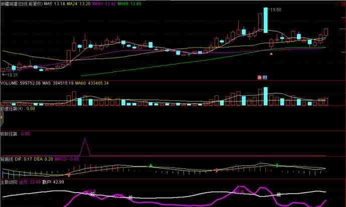Click the magenta MACD value label
The width and height of the screenshot is (346, 207).
[67, 159]
